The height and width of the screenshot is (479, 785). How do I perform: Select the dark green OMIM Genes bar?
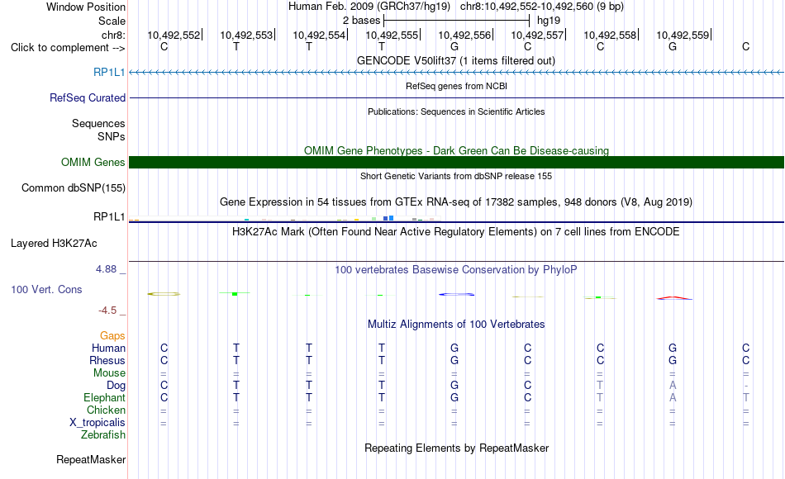click(x=456, y=162)
